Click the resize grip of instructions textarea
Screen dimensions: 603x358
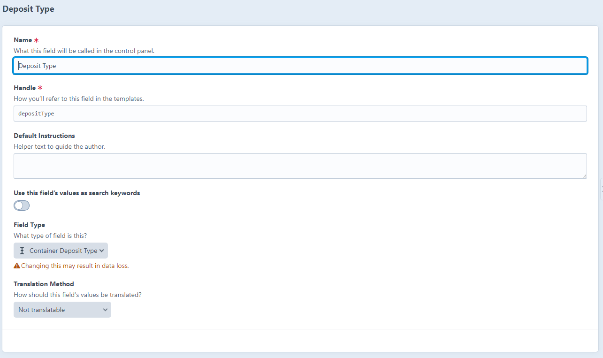pos(584,176)
